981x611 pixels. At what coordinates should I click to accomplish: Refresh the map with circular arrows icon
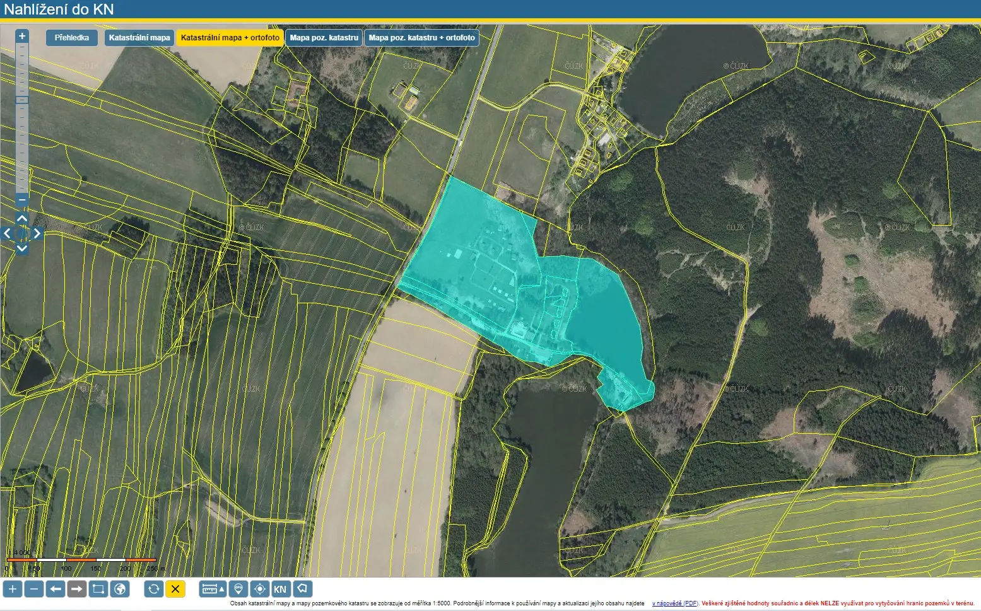click(153, 589)
